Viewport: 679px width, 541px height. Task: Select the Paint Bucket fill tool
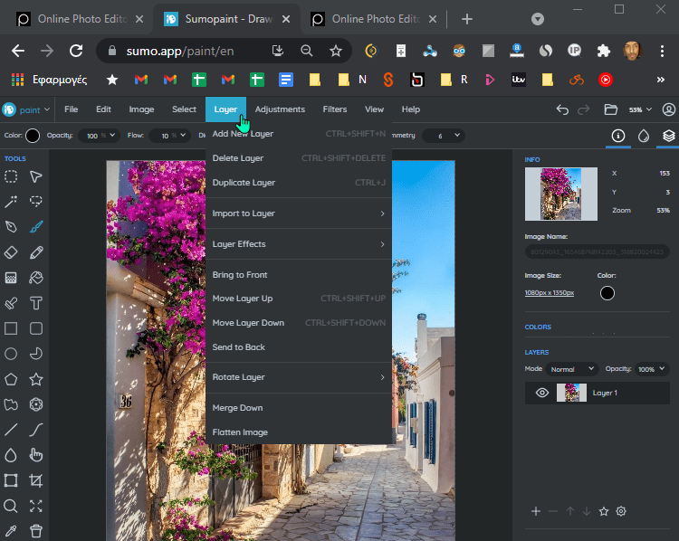pos(36,278)
